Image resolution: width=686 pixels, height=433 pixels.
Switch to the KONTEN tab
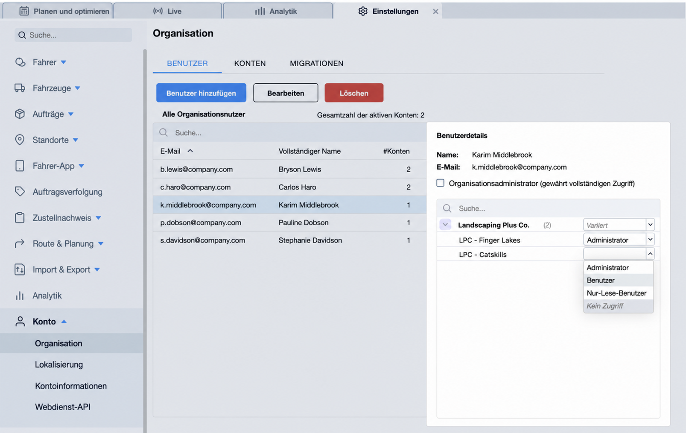[250, 63]
